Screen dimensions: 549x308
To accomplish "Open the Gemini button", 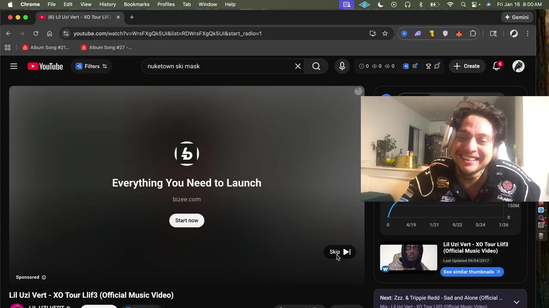I will [517, 17].
